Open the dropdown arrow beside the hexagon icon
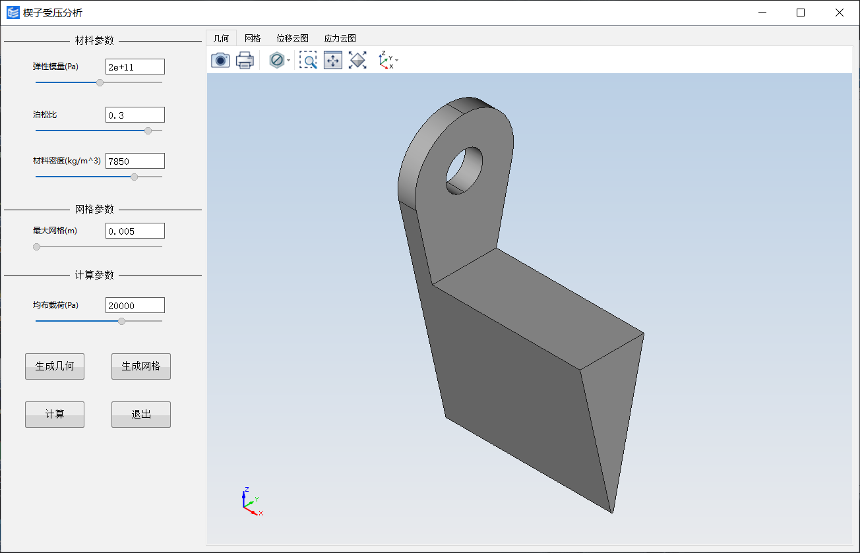Screen dimensions: 860x553 pos(289,61)
